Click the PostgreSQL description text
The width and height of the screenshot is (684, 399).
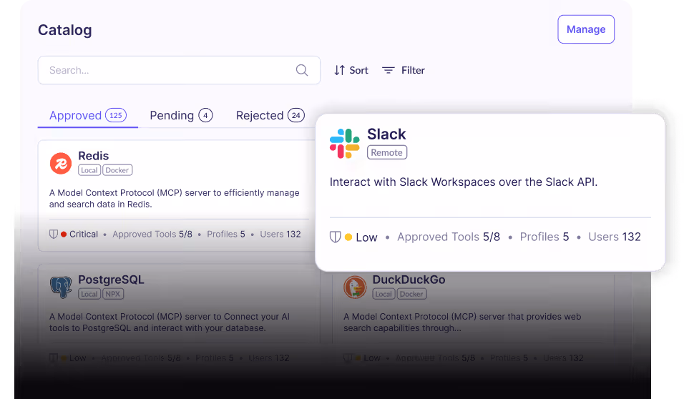(x=170, y=322)
